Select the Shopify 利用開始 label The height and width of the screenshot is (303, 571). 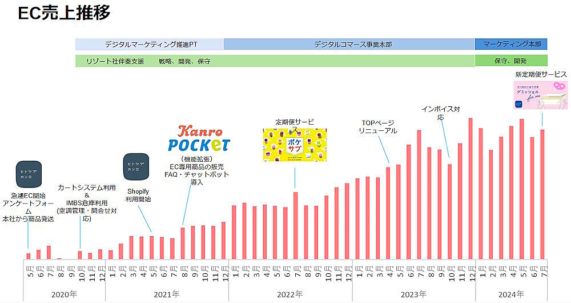(138, 195)
